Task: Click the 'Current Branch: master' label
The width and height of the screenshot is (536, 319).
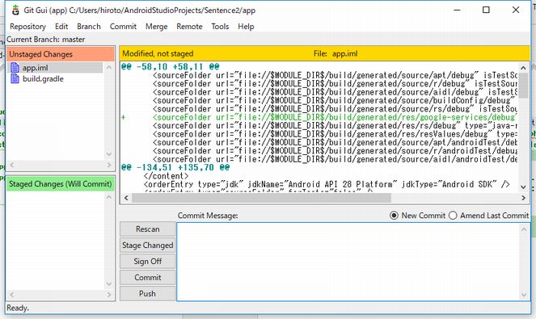Action: point(46,40)
